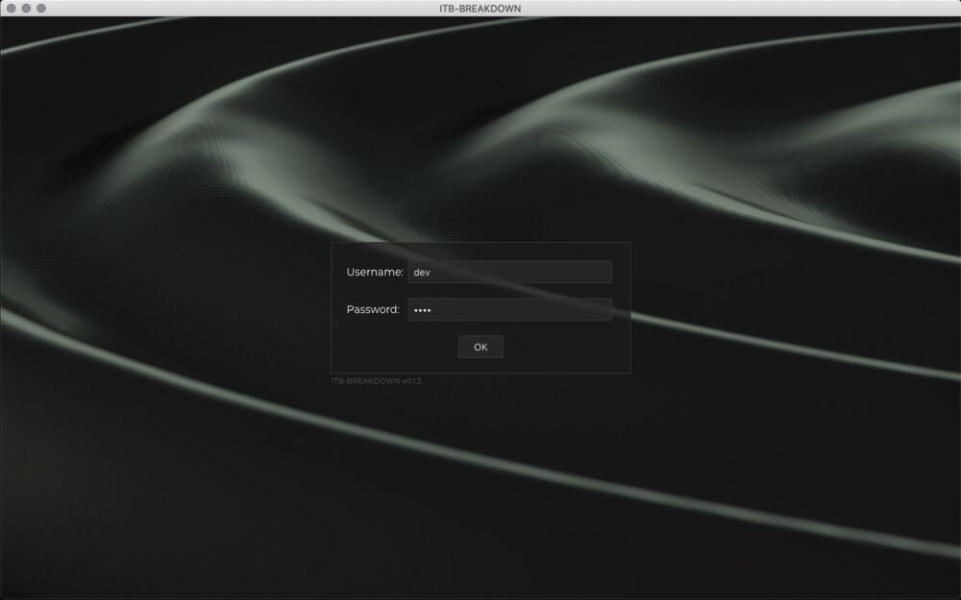Place cursor at right end of Username field
Viewport: 961px width, 600px height.
(604, 272)
